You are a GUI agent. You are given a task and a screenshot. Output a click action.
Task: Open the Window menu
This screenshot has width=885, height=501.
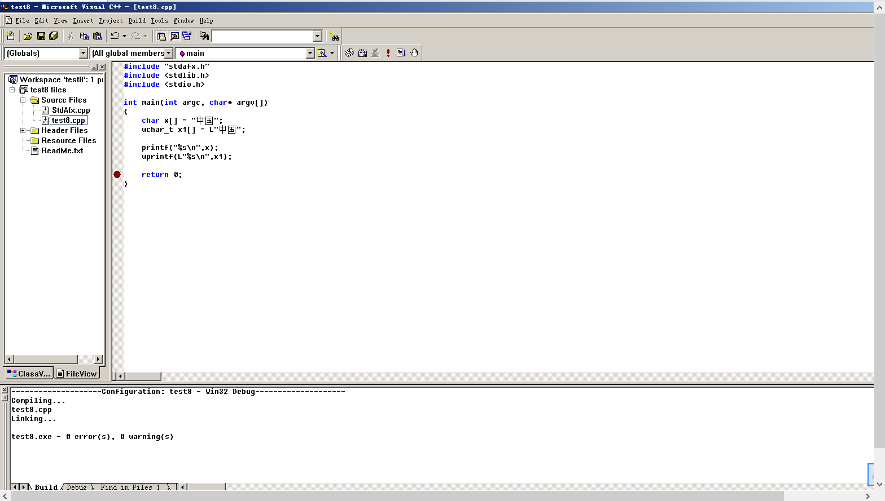pos(183,20)
